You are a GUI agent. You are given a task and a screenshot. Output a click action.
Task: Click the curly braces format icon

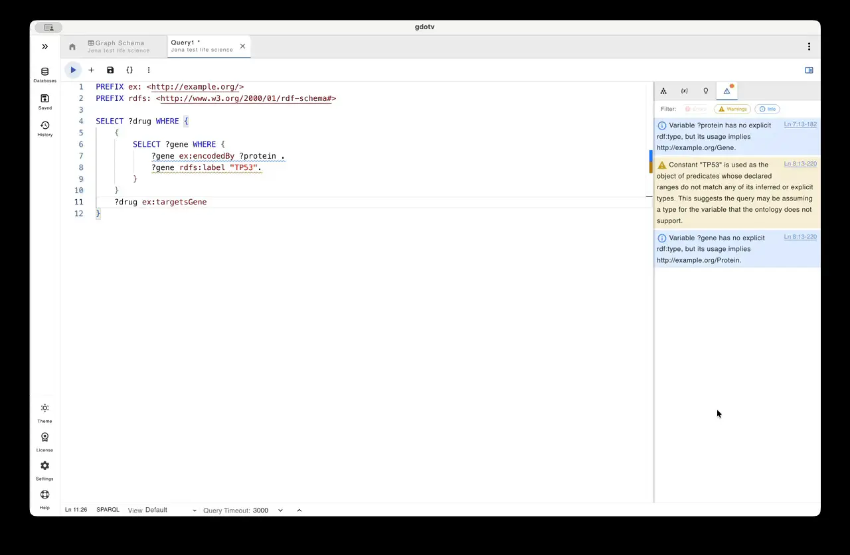129,70
